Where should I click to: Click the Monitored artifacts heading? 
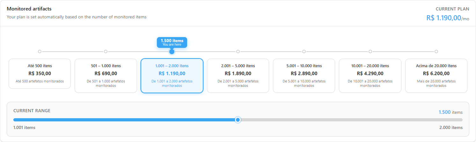click(29, 9)
